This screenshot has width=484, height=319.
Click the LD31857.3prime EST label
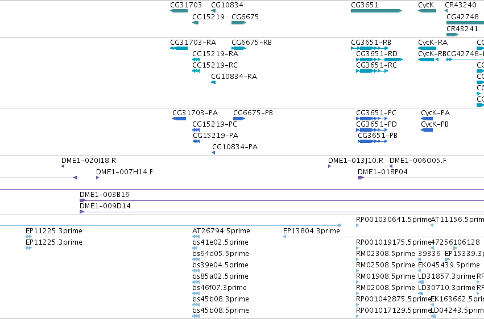point(446,277)
